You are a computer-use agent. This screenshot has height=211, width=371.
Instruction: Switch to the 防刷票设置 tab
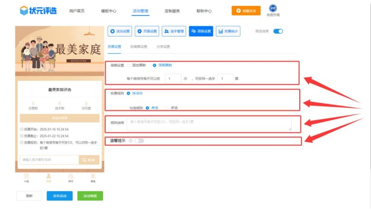[139, 47]
